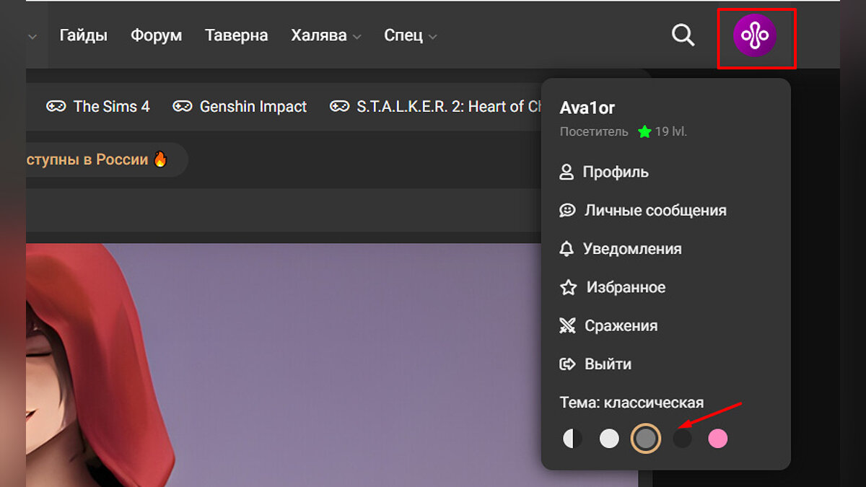Screen dimensions: 866x487
Task: Expand the Спец dropdown menu
Action: click(x=410, y=35)
